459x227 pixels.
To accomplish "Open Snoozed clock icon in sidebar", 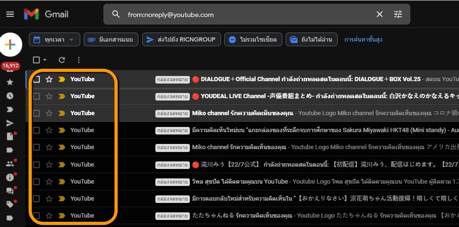I will (x=10, y=96).
